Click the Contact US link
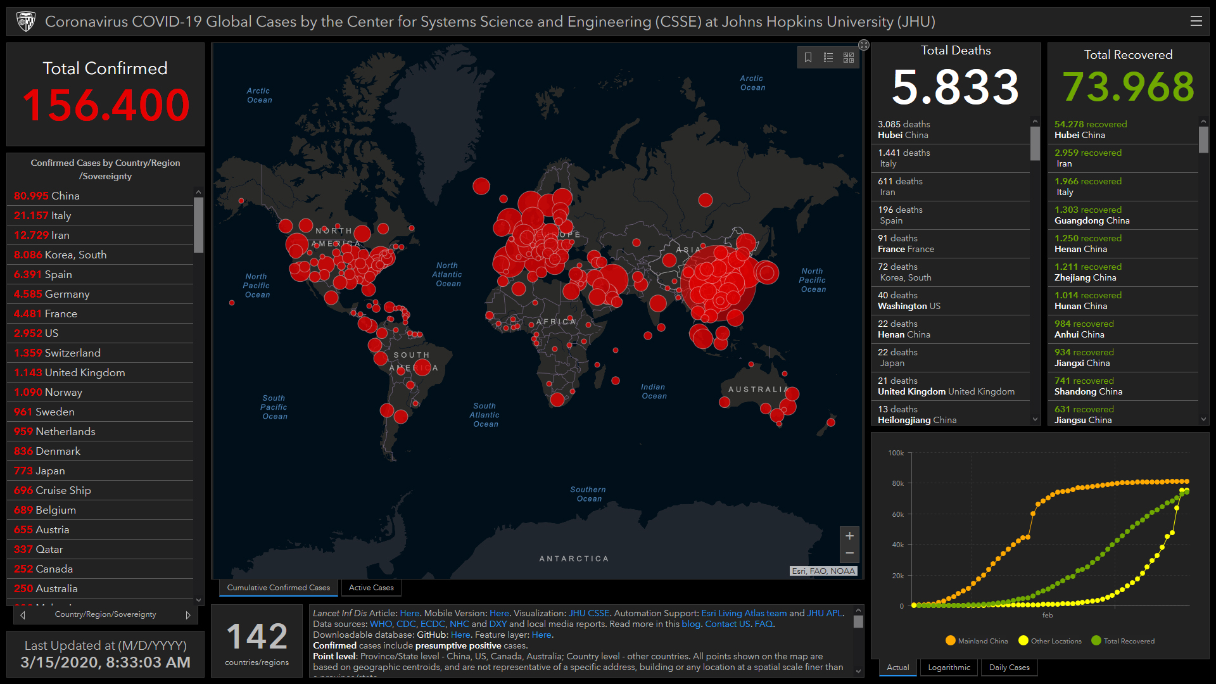The height and width of the screenshot is (684, 1216). pyautogui.click(x=728, y=624)
